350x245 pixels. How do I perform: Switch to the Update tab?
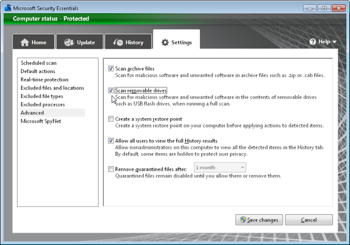tap(80, 41)
